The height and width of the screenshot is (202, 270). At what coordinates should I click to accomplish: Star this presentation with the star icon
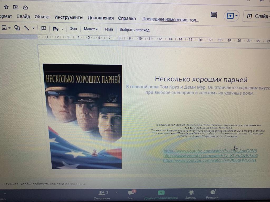6,7
